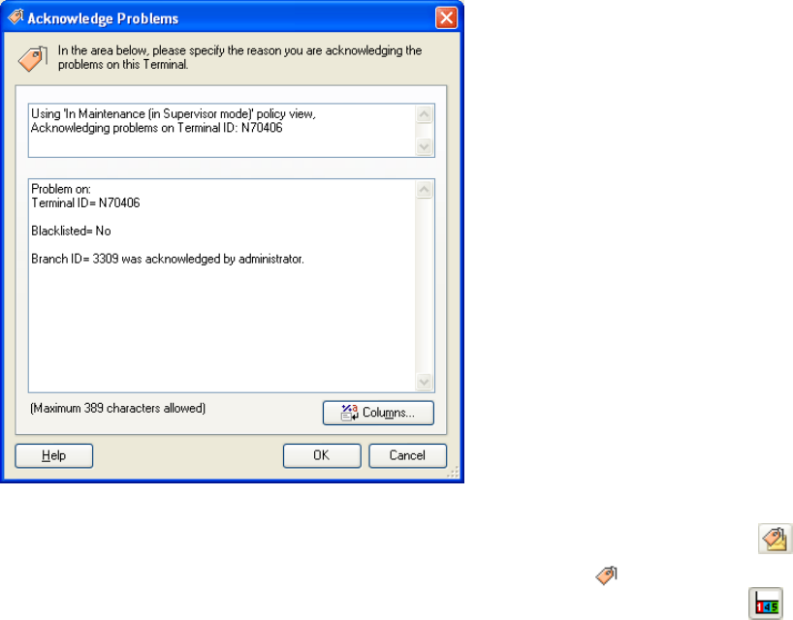This screenshot has height=620, width=793.
Task: Click the 145 counter chart icon
Action: click(x=766, y=603)
